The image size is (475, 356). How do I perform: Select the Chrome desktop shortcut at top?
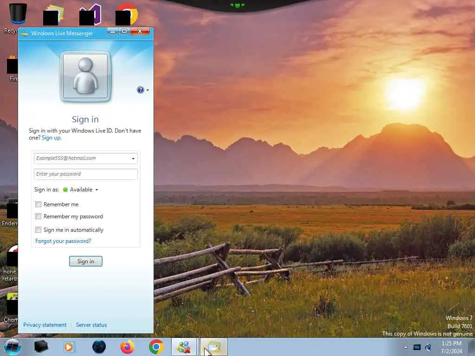(x=127, y=14)
